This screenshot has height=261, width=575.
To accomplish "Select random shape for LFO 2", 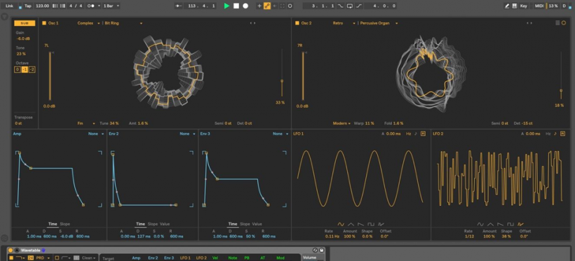I will pyautogui.click(x=520, y=224).
